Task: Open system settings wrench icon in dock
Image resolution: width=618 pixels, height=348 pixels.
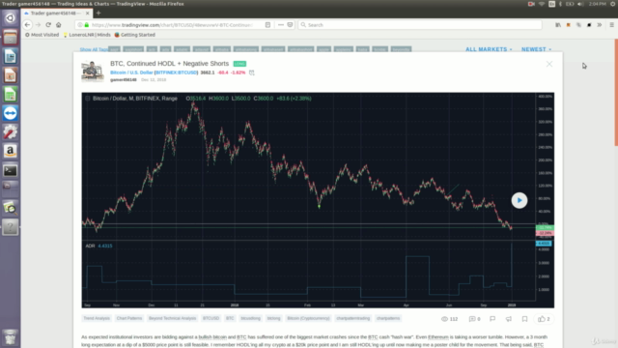Action: (11, 132)
